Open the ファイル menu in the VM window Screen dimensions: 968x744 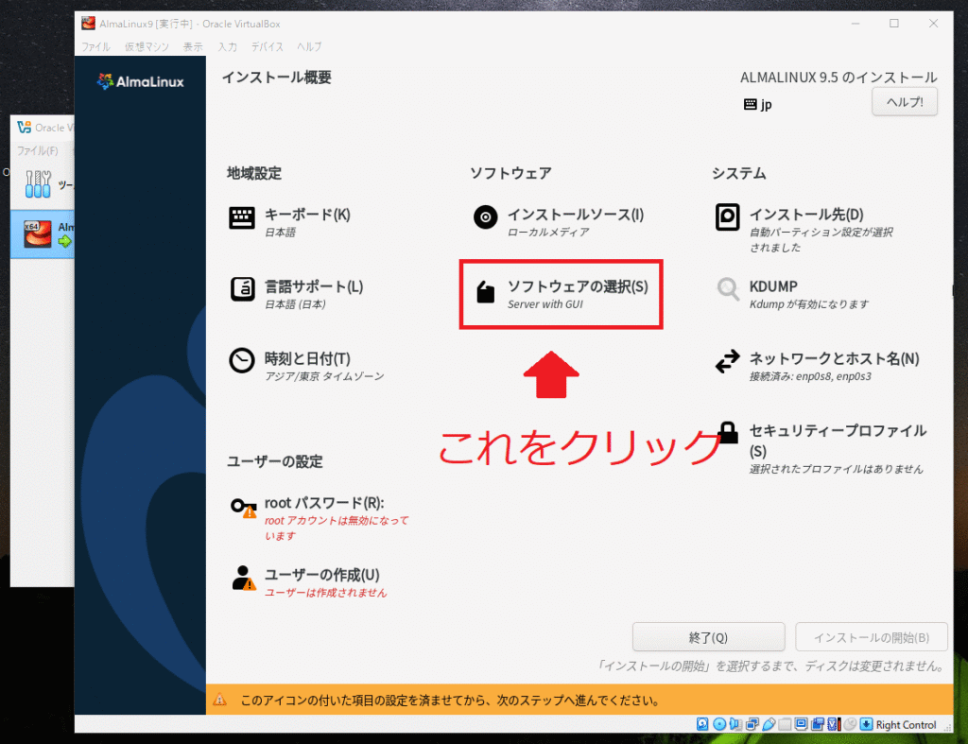95,47
